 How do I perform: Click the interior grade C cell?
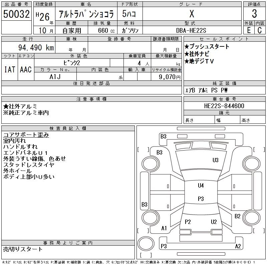(260, 30)
